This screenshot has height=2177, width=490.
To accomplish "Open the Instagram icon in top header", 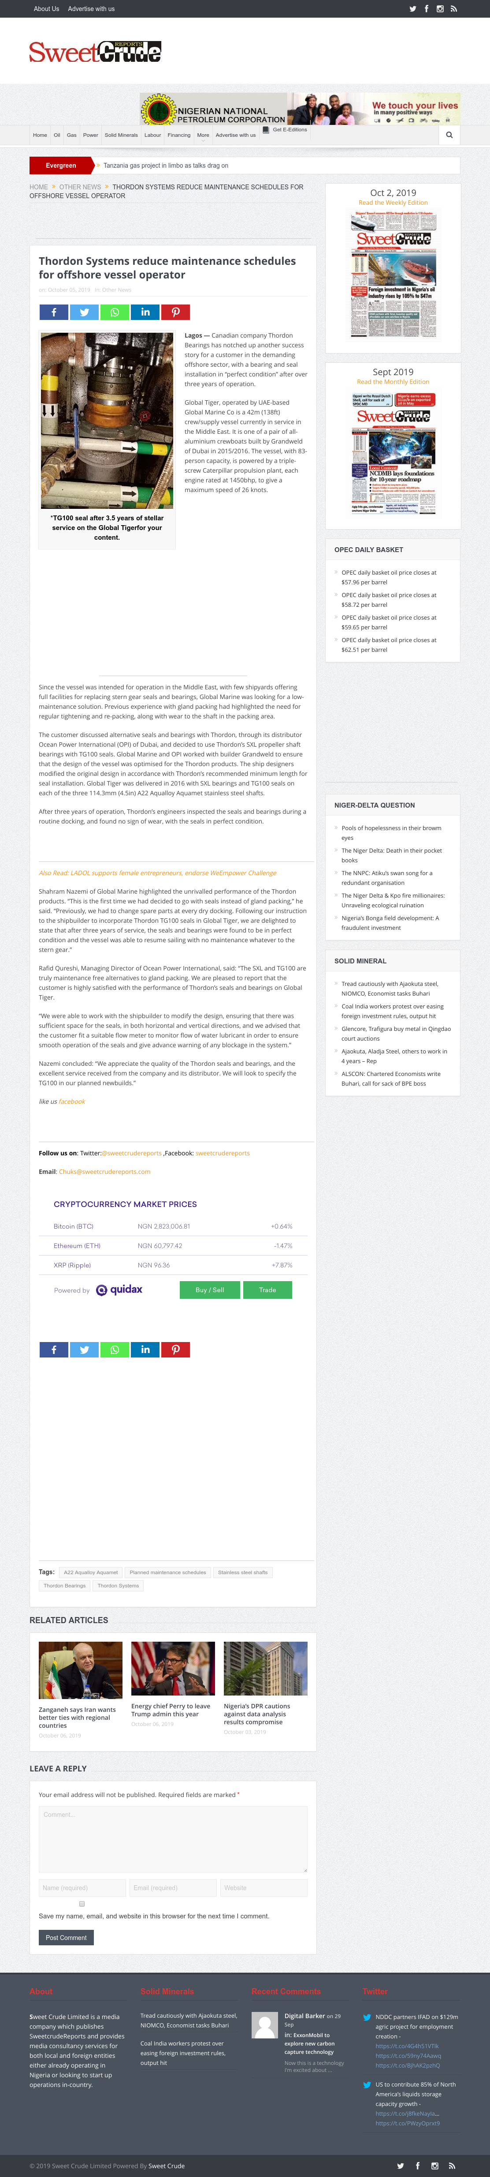I will [x=439, y=8].
